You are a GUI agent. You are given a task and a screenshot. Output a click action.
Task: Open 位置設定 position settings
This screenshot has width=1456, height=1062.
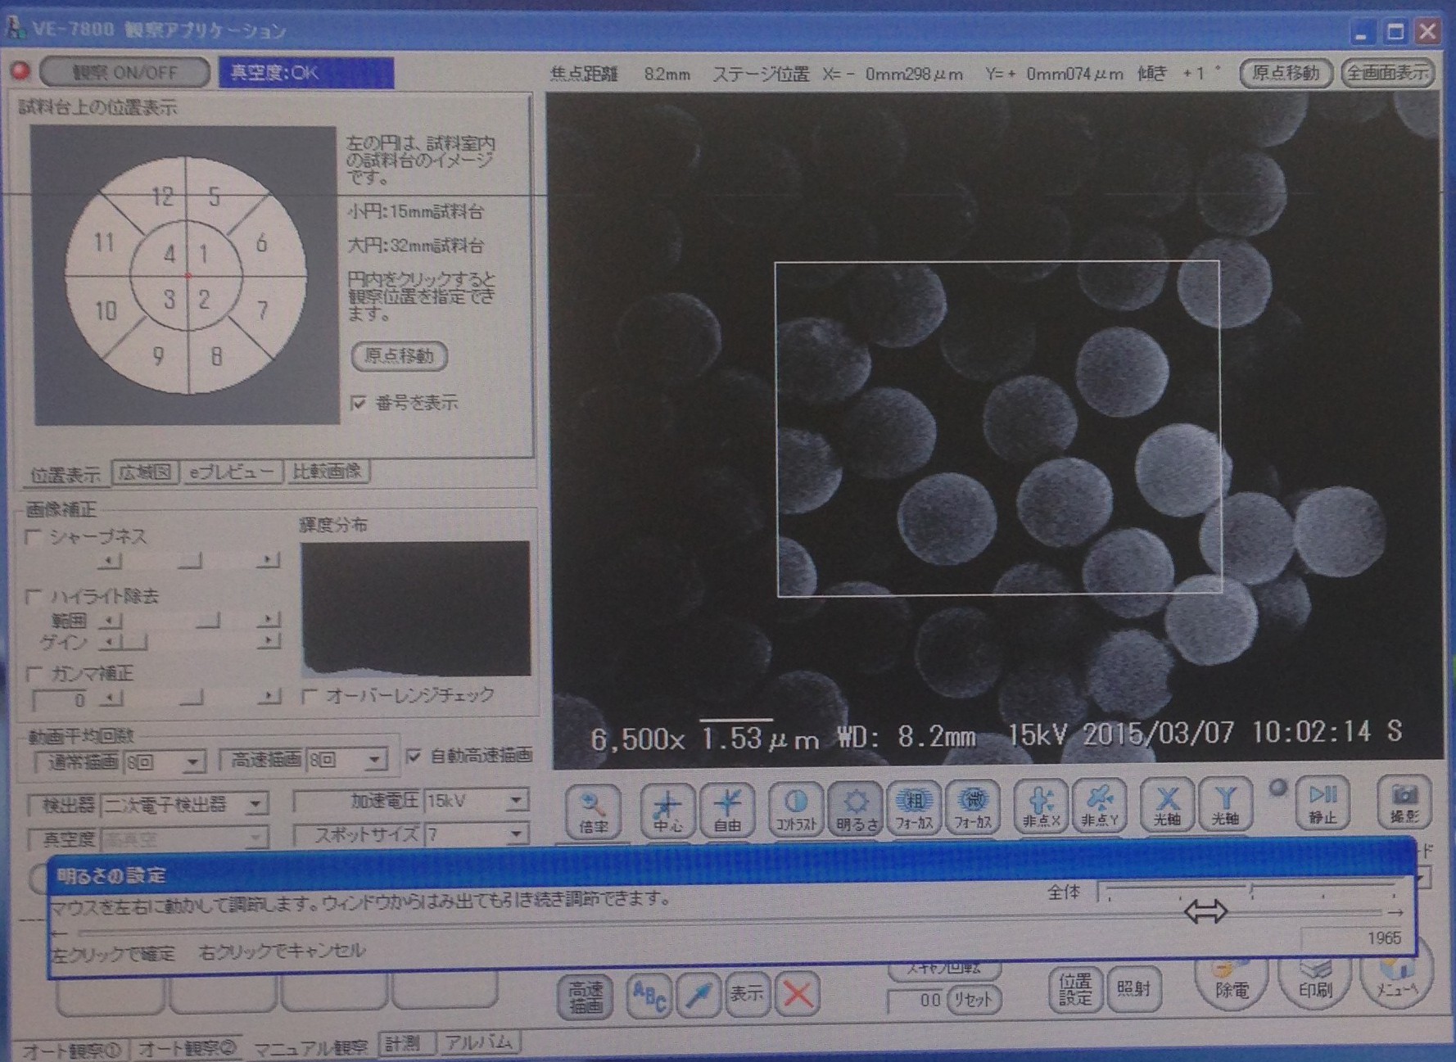(x=1075, y=989)
